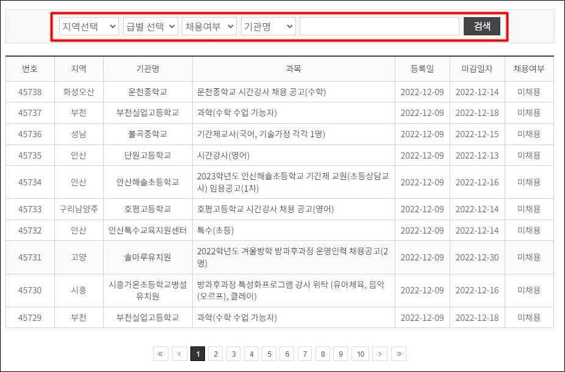The width and height of the screenshot is (565, 372).
Task: Click the 마감일자 deadline column header
Action: [x=474, y=68]
